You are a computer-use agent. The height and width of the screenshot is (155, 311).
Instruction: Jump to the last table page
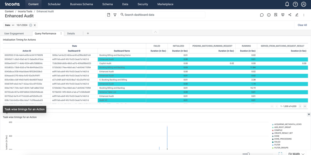coord(305,106)
